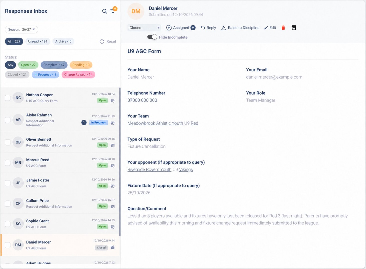Click the Assigned button
This screenshot has width=366, height=269.
tap(181, 28)
